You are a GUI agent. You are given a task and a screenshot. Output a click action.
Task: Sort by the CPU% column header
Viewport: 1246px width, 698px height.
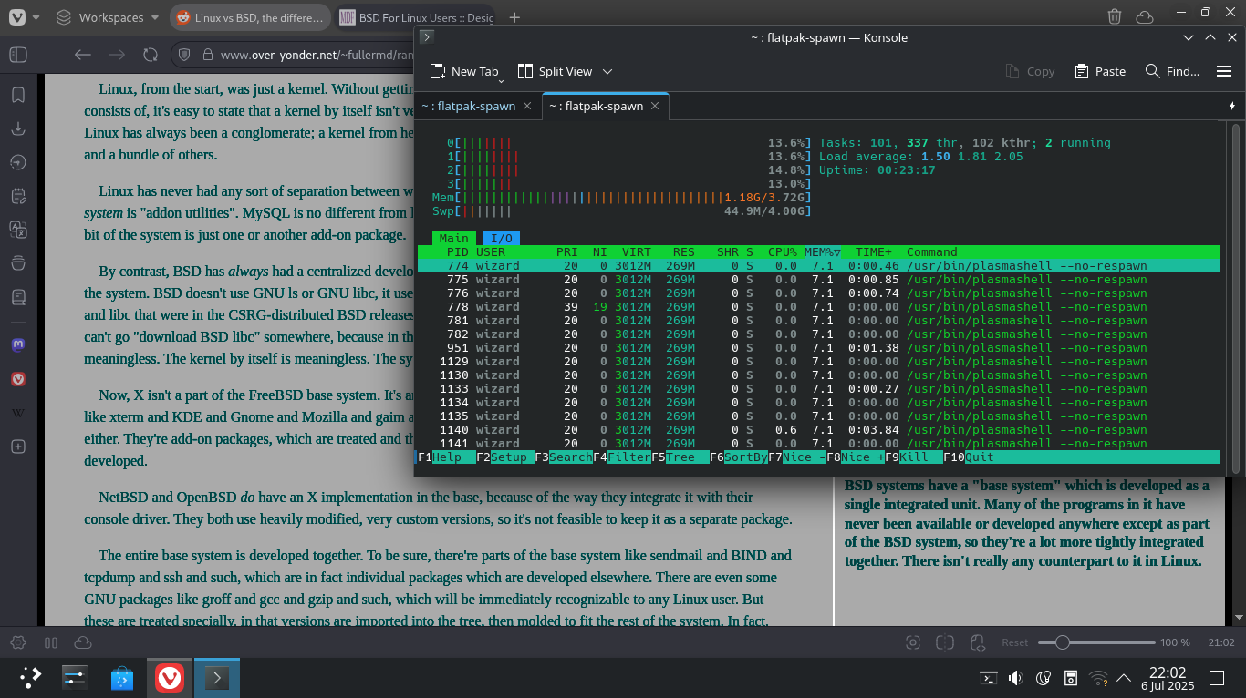783,251
